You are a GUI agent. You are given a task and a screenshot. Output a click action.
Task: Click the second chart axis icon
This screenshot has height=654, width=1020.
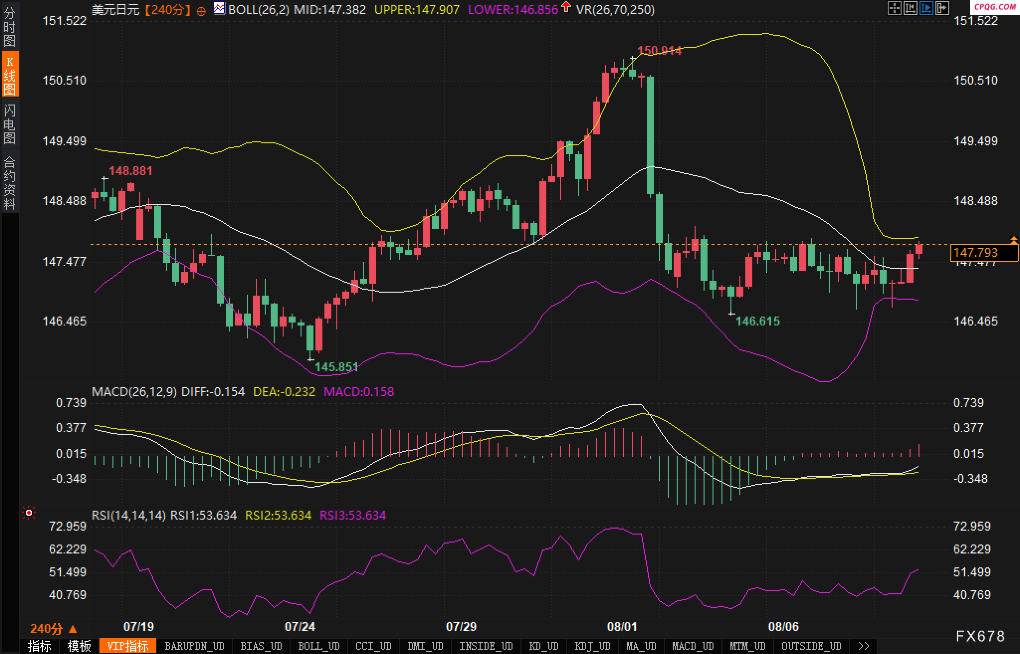[x=910, y=8]
